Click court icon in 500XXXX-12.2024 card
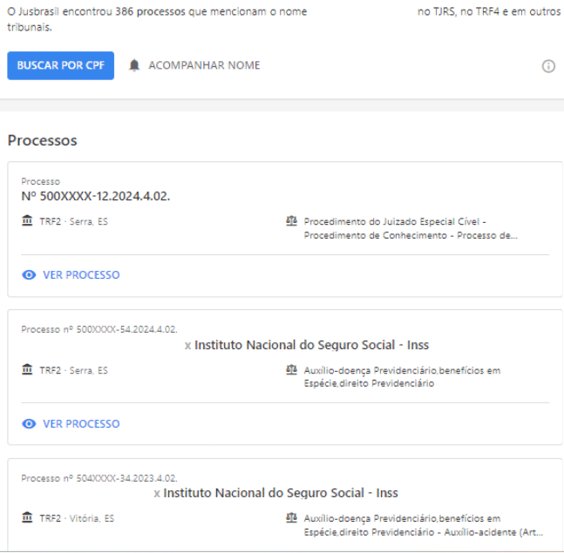The image size is (564, 553). 27,220
